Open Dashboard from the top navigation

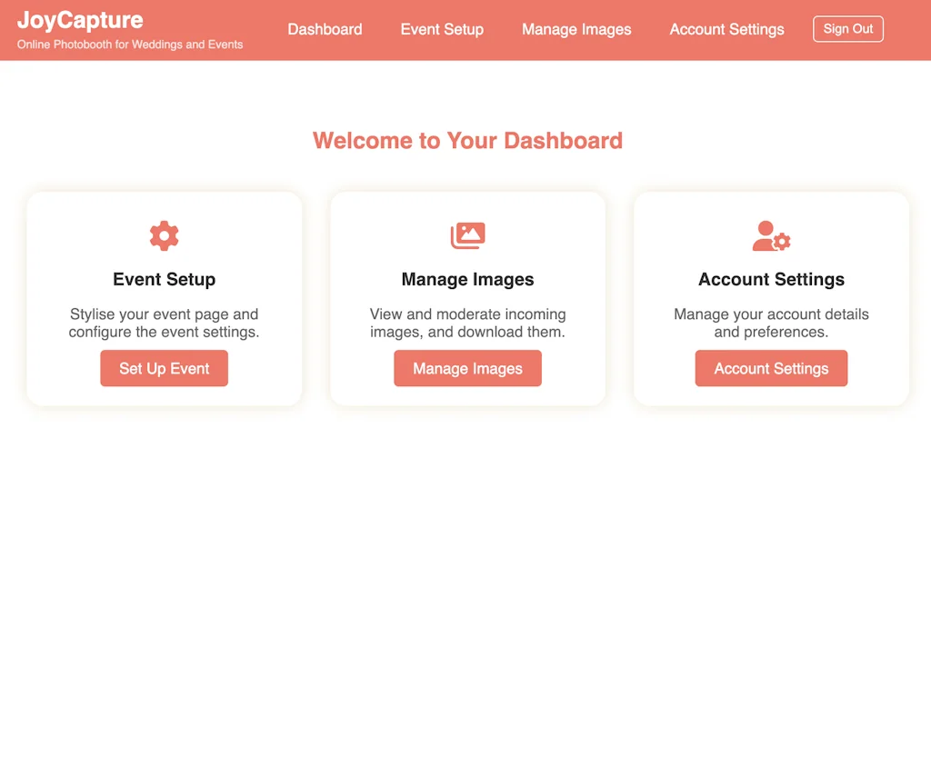pos(325,29)
